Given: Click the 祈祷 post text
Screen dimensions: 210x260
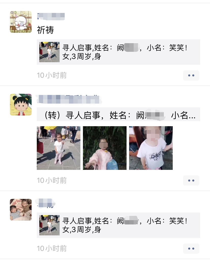Looking at the screenshot, I should pos(45,30).
